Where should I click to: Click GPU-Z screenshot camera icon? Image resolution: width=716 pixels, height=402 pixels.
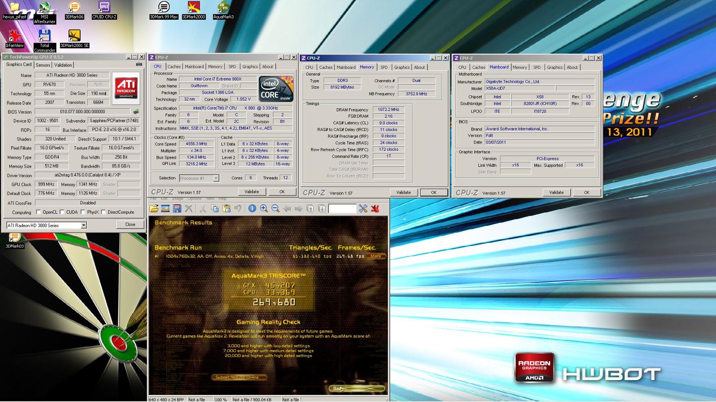pyautogui.click(x=139, y=64)
